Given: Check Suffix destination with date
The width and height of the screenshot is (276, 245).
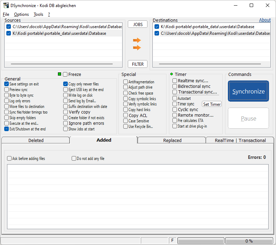Looking at the screenshot, I should click(x=65, y=107).
